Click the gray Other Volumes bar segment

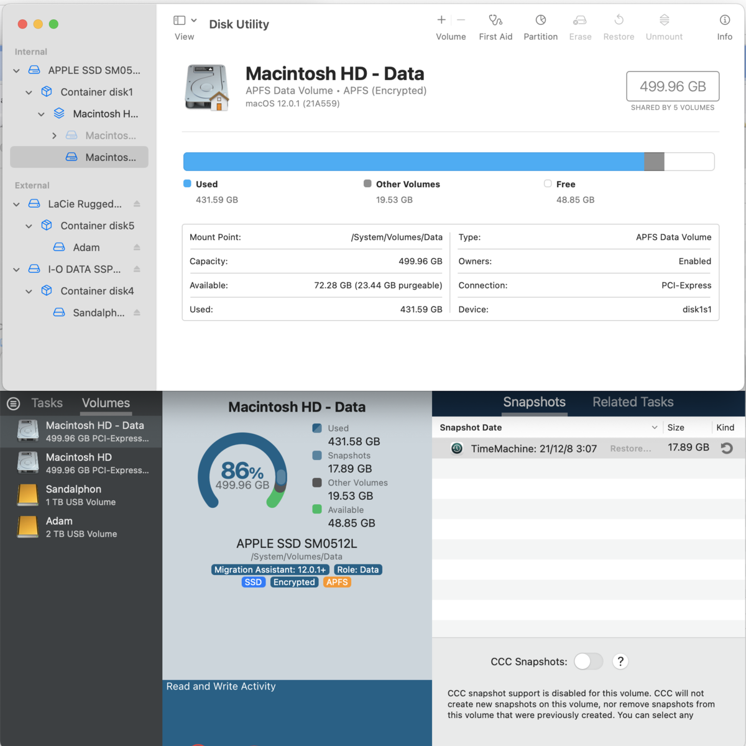click(x=654, y=162)
